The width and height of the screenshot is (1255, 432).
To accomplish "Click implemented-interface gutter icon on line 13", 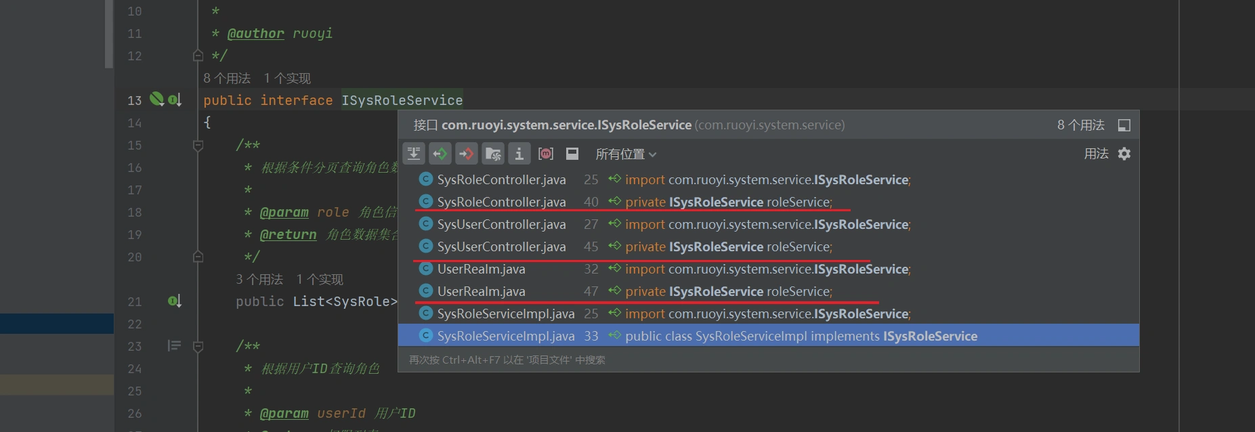I will click(x=175, y=100).
